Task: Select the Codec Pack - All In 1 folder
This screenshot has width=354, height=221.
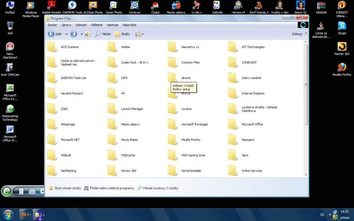Action: pyautogui.click(x=128, y=63)
